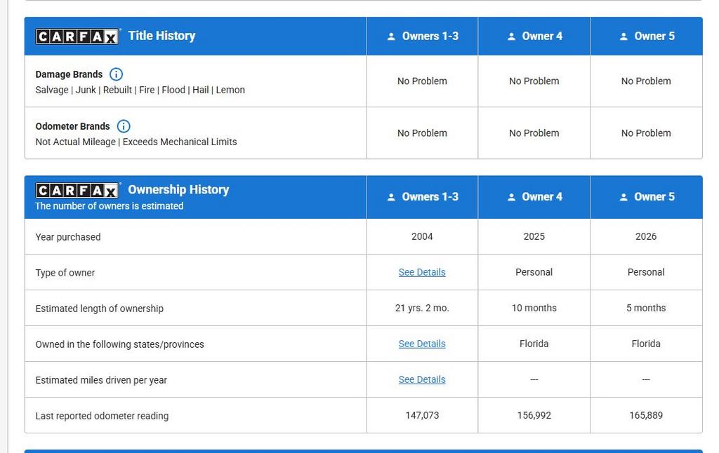Click person icon beside Owners 1-3 in Title History

click(x=391, y=36)
